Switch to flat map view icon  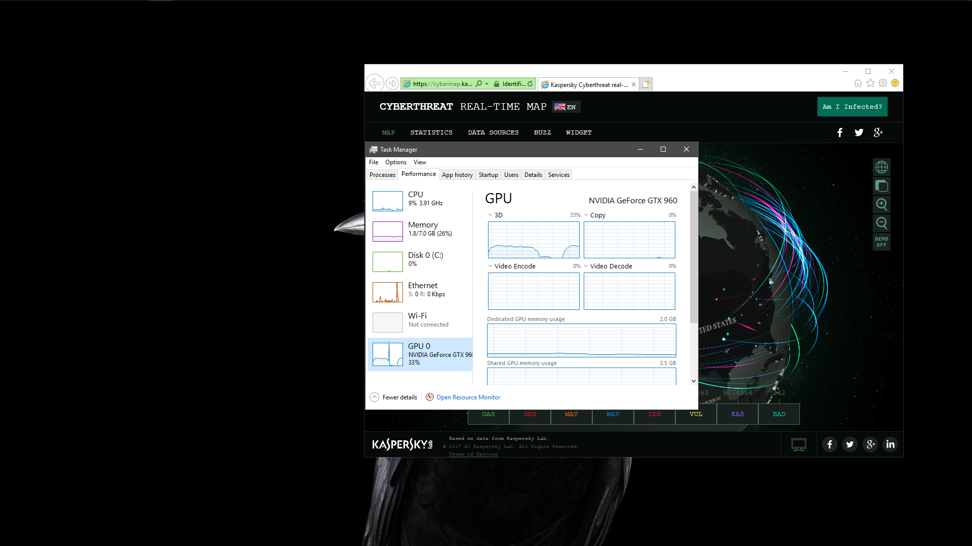click(881, 186)
